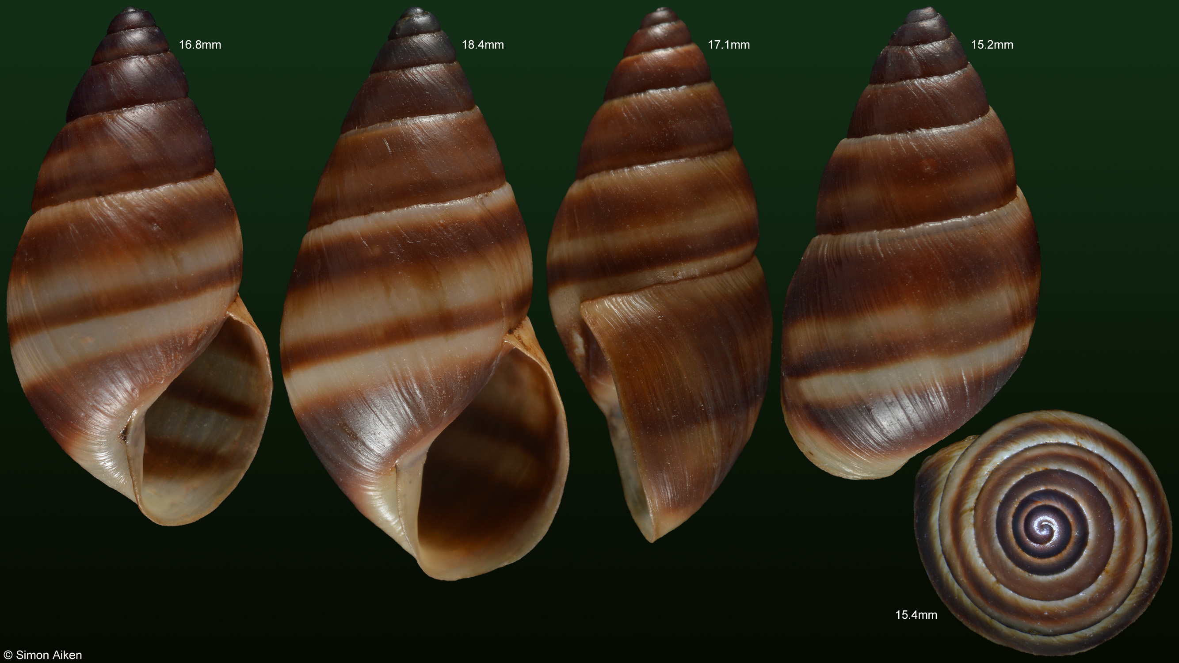The height and width of the screenshot is (663, 1179).
Task: Click the 16.8mm size label
Action: pos(200,45)
